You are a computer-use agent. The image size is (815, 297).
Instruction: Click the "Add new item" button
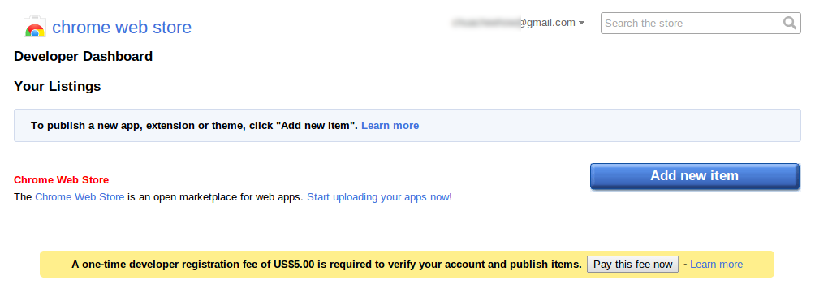694,176
